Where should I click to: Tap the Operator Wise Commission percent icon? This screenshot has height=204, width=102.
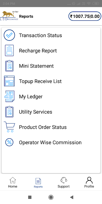(9, 142)
